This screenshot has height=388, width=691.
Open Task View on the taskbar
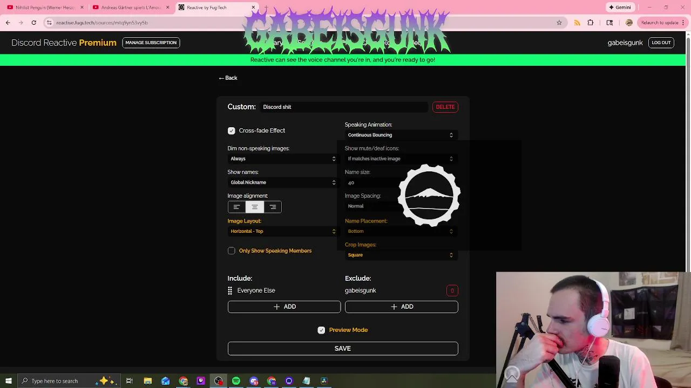click(130, 381)
